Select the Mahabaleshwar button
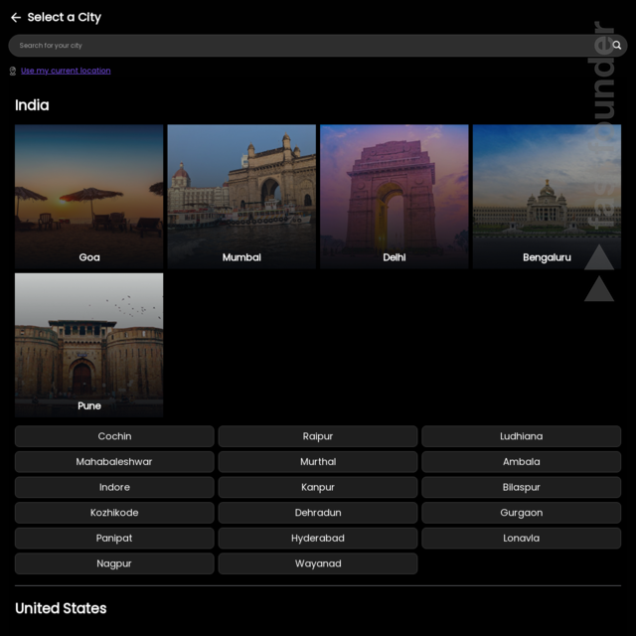Image resolution: width=636 pixels, height=636 pixels. pos(114,461)
